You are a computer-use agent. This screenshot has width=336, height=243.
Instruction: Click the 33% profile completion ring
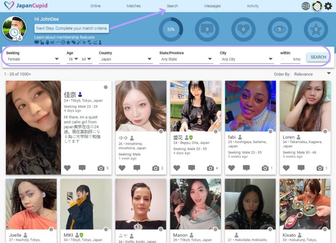171,29
